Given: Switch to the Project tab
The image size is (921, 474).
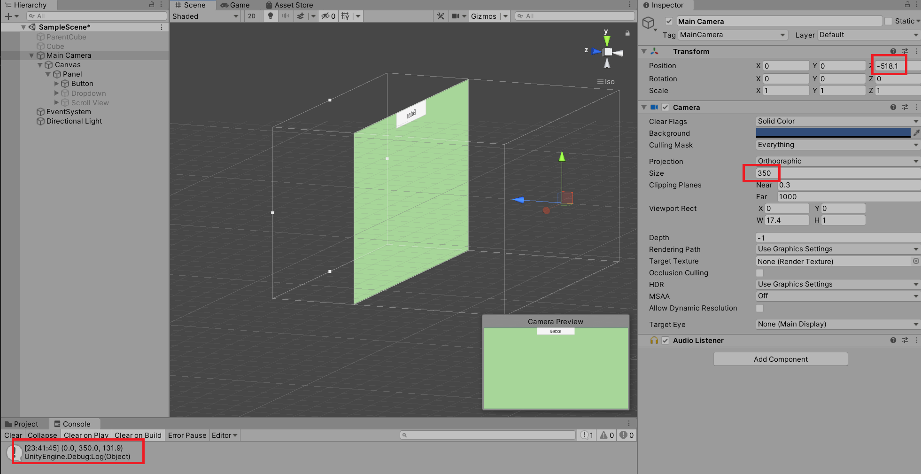Looking at the screenshot, I should [24, 423].
